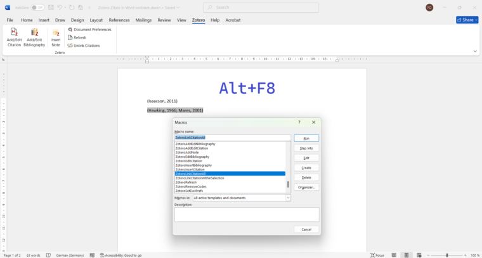482x258 pixels.
Task: Select ZoteroLinkCitationWithinSelection macro
Action: tap(200, 178)
